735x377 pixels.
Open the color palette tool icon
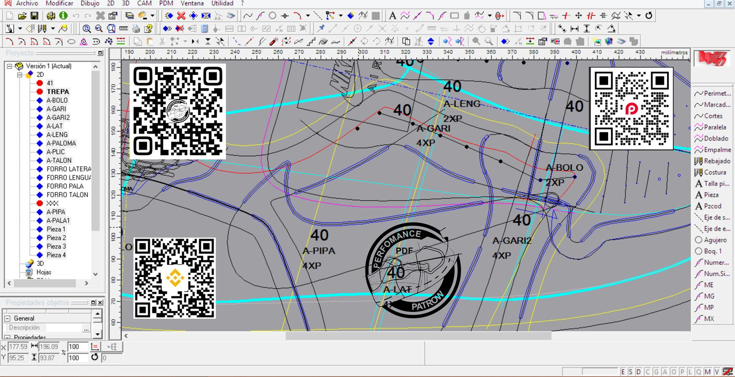[x=143, y=16]
